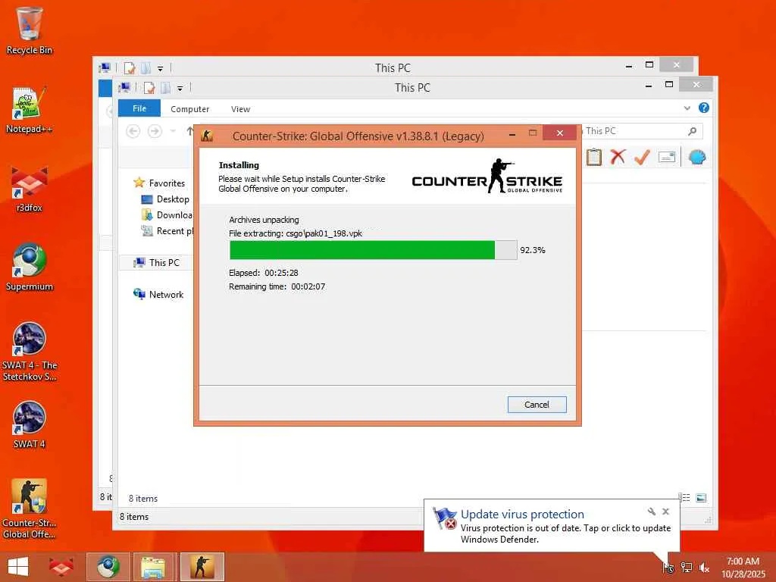Open the Recycle Bin desktop icon
This screenshot has width=776, height=582.
coord(30,30)
